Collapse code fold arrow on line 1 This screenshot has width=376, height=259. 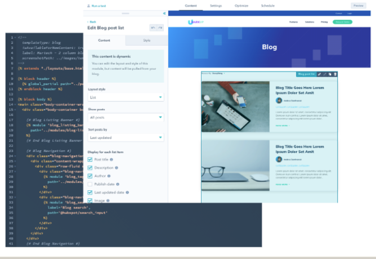[x=15, y=38]
